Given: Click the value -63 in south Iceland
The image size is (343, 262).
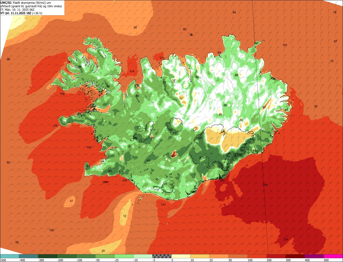Looking at the screenshot, I should click(x=148, y=160).
